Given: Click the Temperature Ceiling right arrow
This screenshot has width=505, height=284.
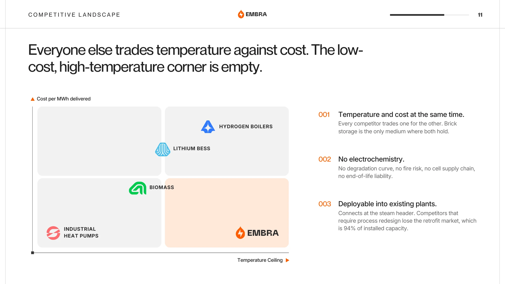Looking at the screenshot, I should (x=287, y=260).
